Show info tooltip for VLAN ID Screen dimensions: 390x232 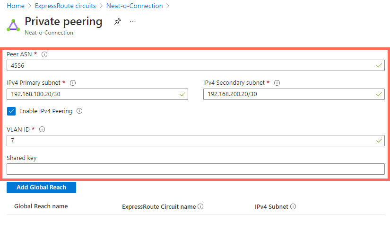(42, 129)
